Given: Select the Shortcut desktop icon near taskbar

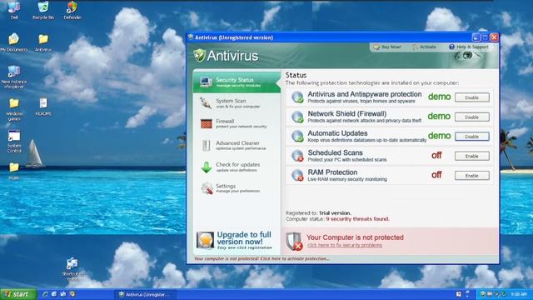Looking at the screenshot, I should click(x=72, y=268).
